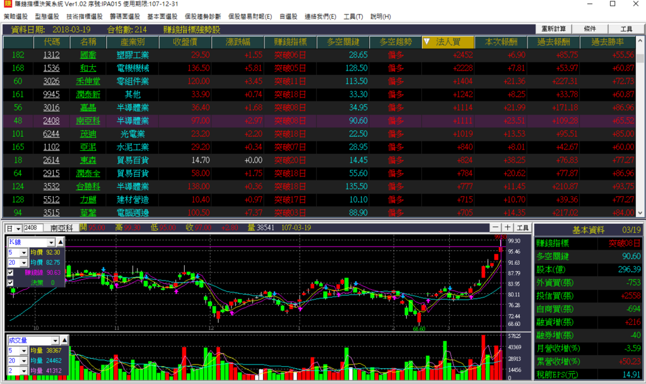Click the chart panel 工具 button
646x384 pixels.
[522, 228]
